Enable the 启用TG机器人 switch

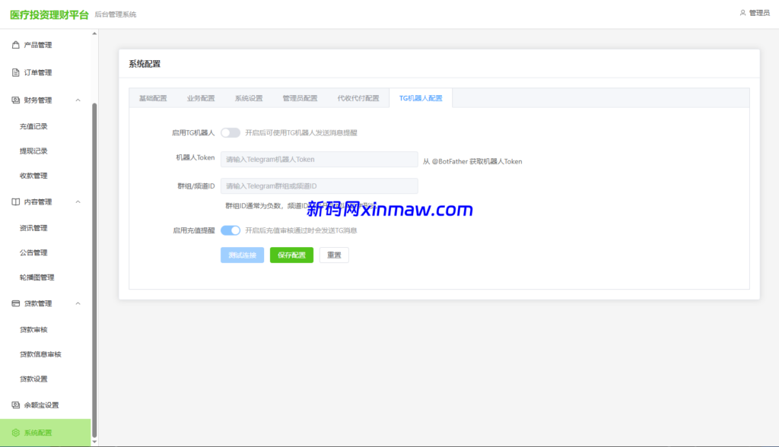point(231,132)
